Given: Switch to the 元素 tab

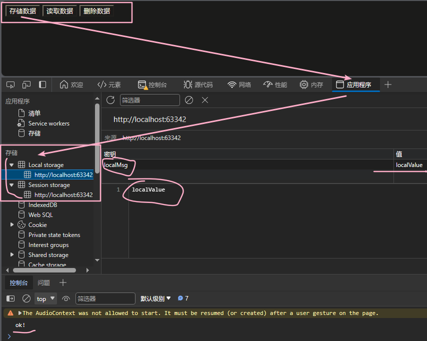Looking at the screenshot, I should coord(109,84).
